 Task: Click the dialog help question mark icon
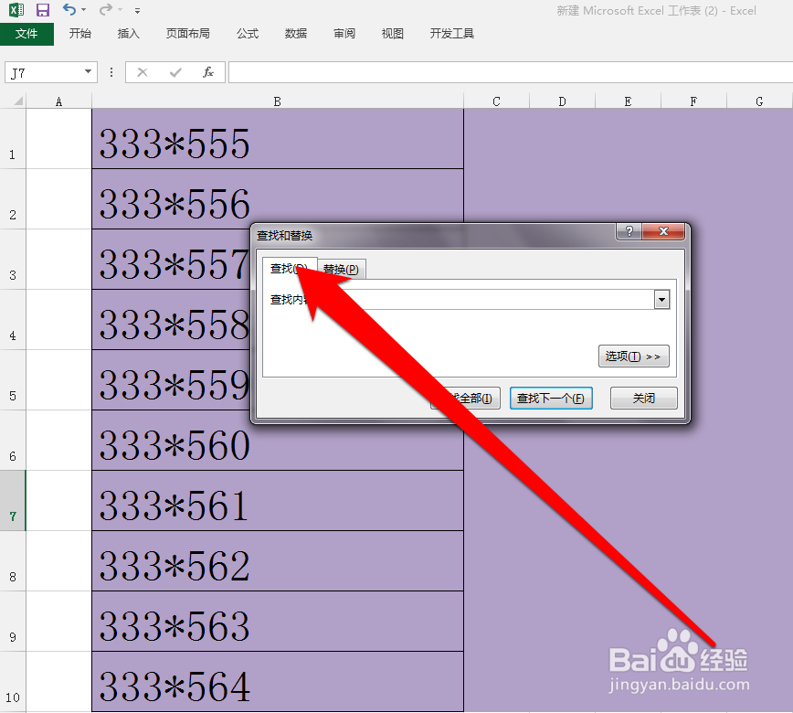[x=629, y=231]
